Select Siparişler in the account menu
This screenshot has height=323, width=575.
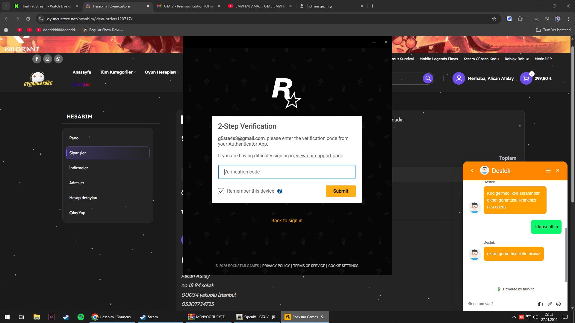point(108,153)
